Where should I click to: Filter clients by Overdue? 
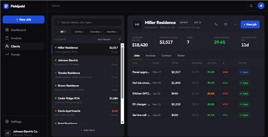[x=96, y=32]
